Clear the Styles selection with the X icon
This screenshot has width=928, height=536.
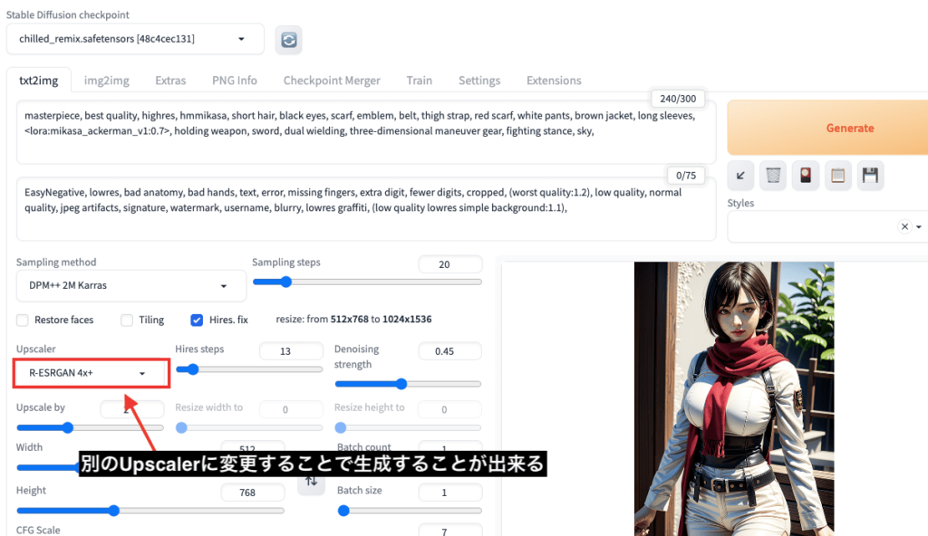904,226
